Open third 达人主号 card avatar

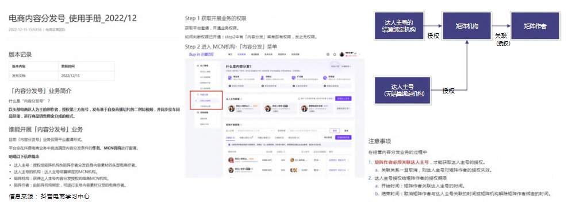[304, 108]
